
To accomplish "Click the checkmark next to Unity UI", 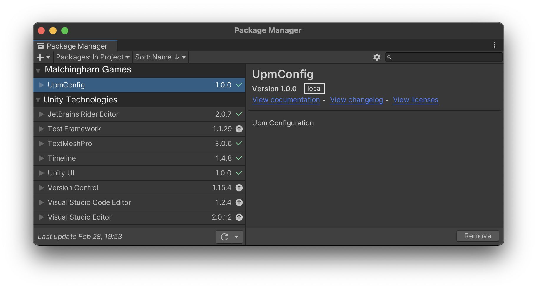I will pos(239,173).
